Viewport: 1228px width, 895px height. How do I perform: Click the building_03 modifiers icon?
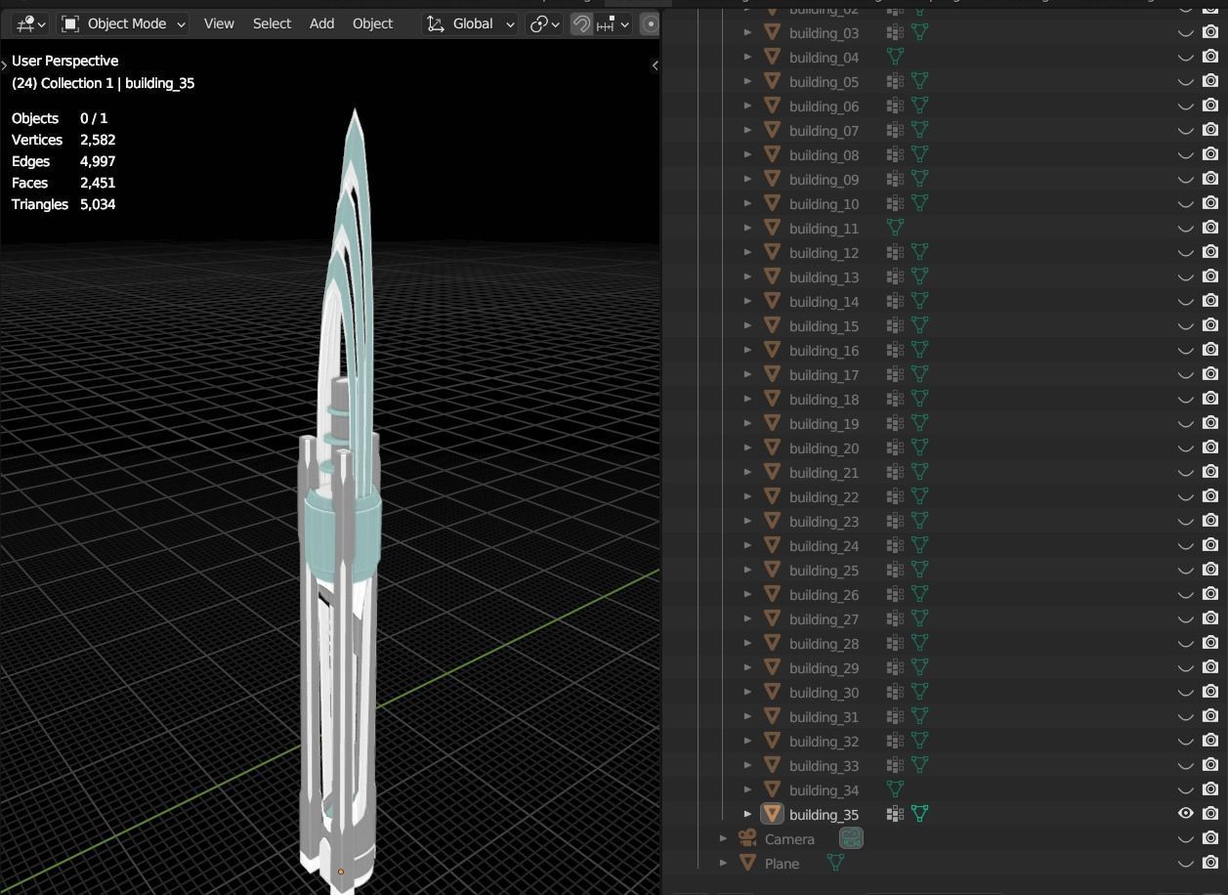[x=895, y=32]
